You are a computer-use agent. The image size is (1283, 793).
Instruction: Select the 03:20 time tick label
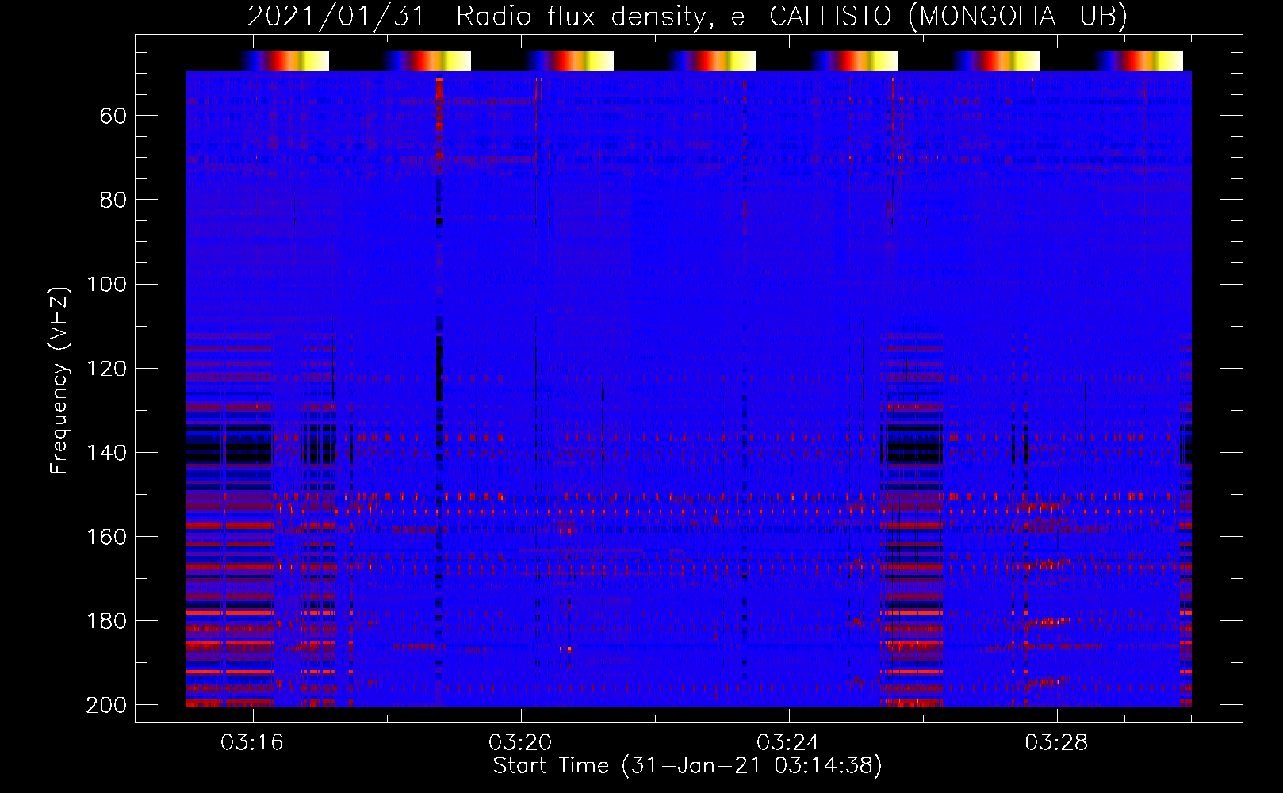(520, 743)
